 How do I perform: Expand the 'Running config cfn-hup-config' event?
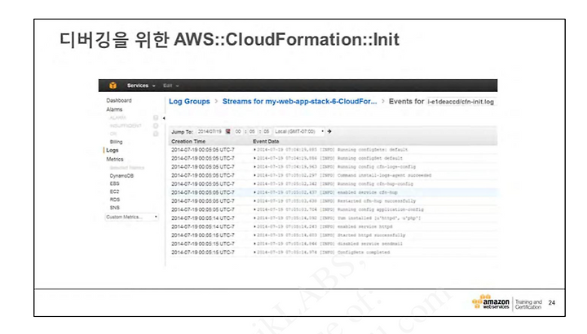255,184
